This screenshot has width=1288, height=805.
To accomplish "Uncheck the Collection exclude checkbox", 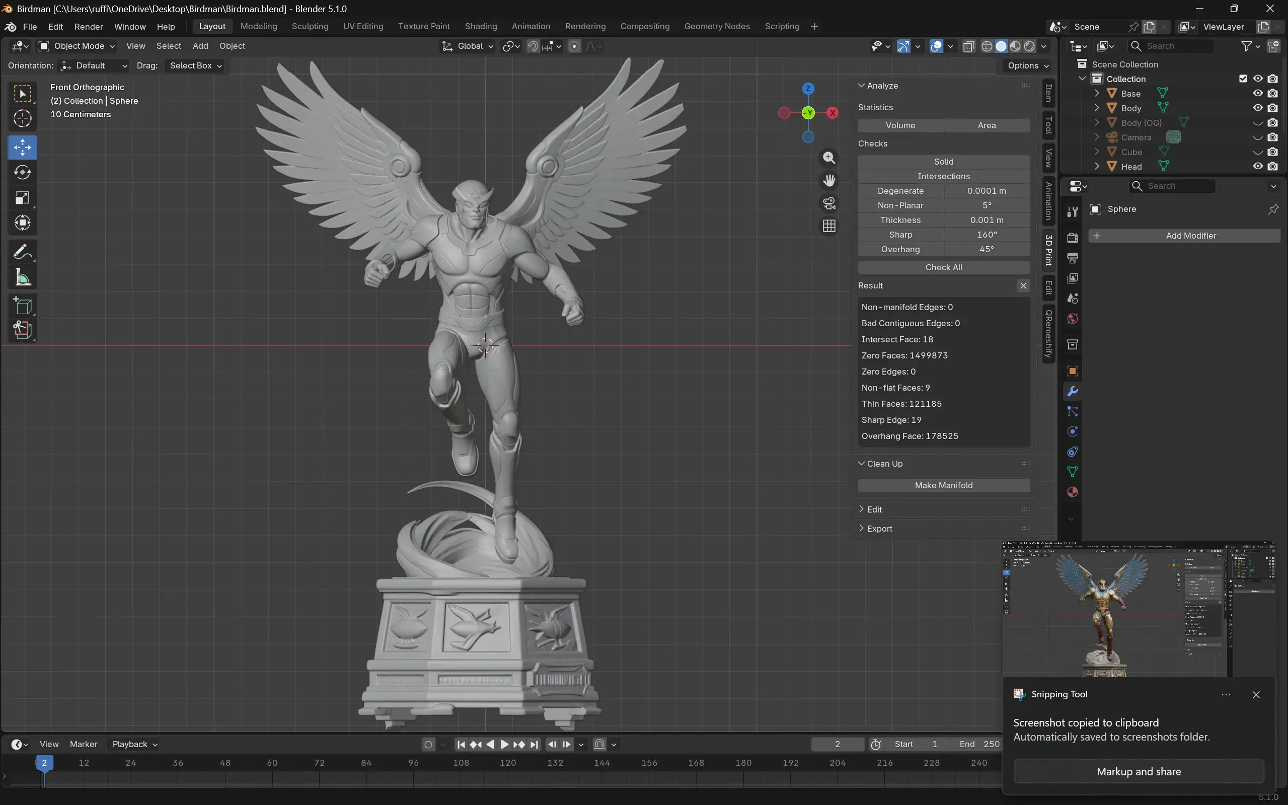I will coord(1243,79).
